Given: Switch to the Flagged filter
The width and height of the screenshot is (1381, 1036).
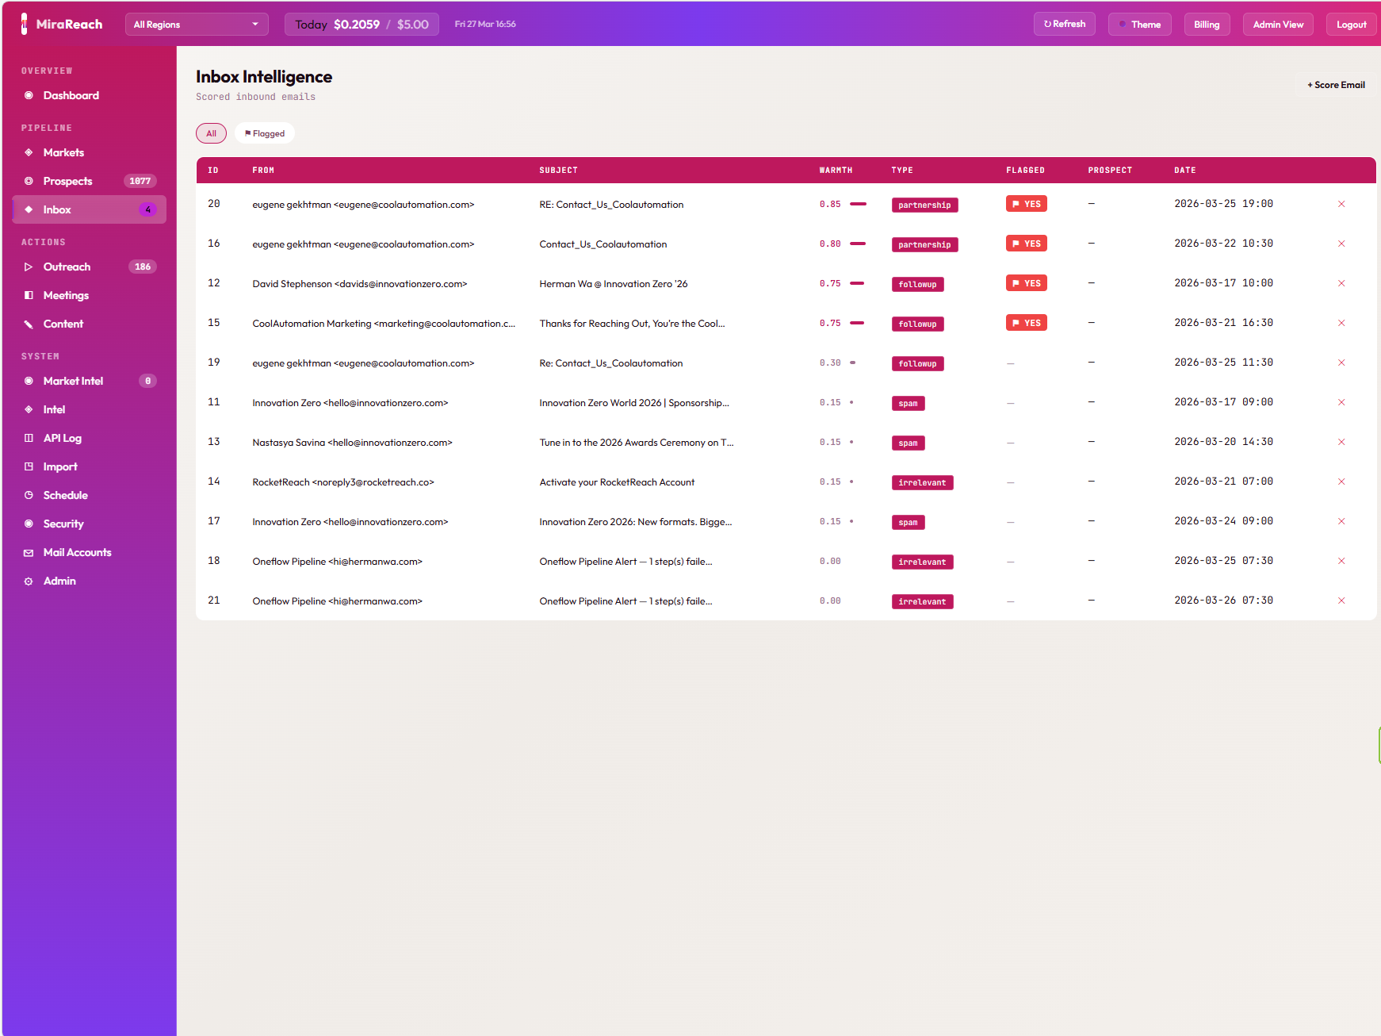Looking at the screenshot, I should pos(264,132).
